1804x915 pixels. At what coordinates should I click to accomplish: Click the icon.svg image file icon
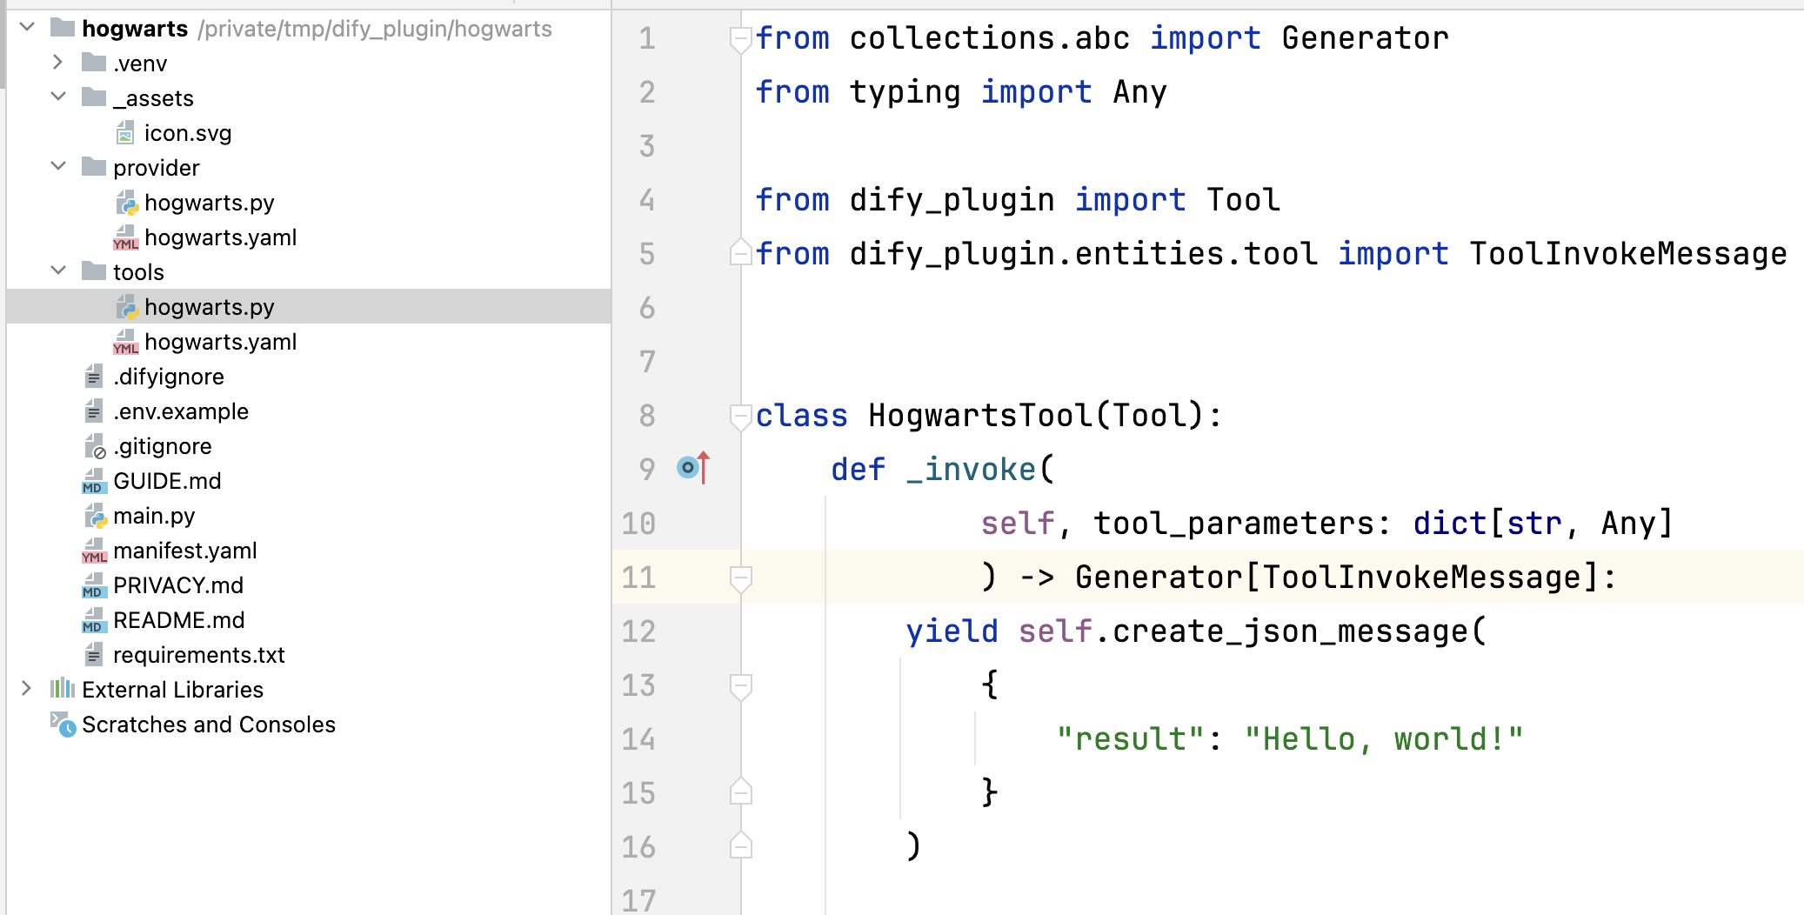point(125,133)
